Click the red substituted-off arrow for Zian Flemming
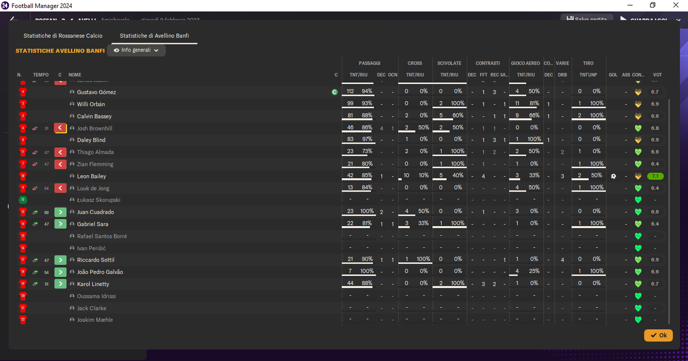The width and height of the screenshot is (688, 361). pos(60,164)
